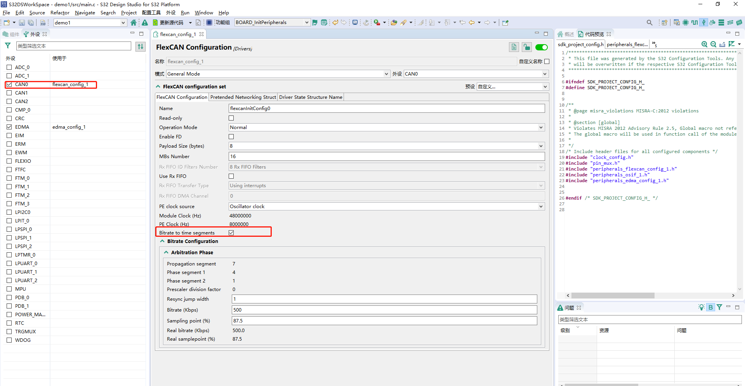745x386 pixels.
Task: Click export icon in code preview
Action: tap(722, 44)
